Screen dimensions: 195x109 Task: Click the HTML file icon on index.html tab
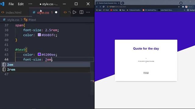pyautogui.click(x=3, y=12)
